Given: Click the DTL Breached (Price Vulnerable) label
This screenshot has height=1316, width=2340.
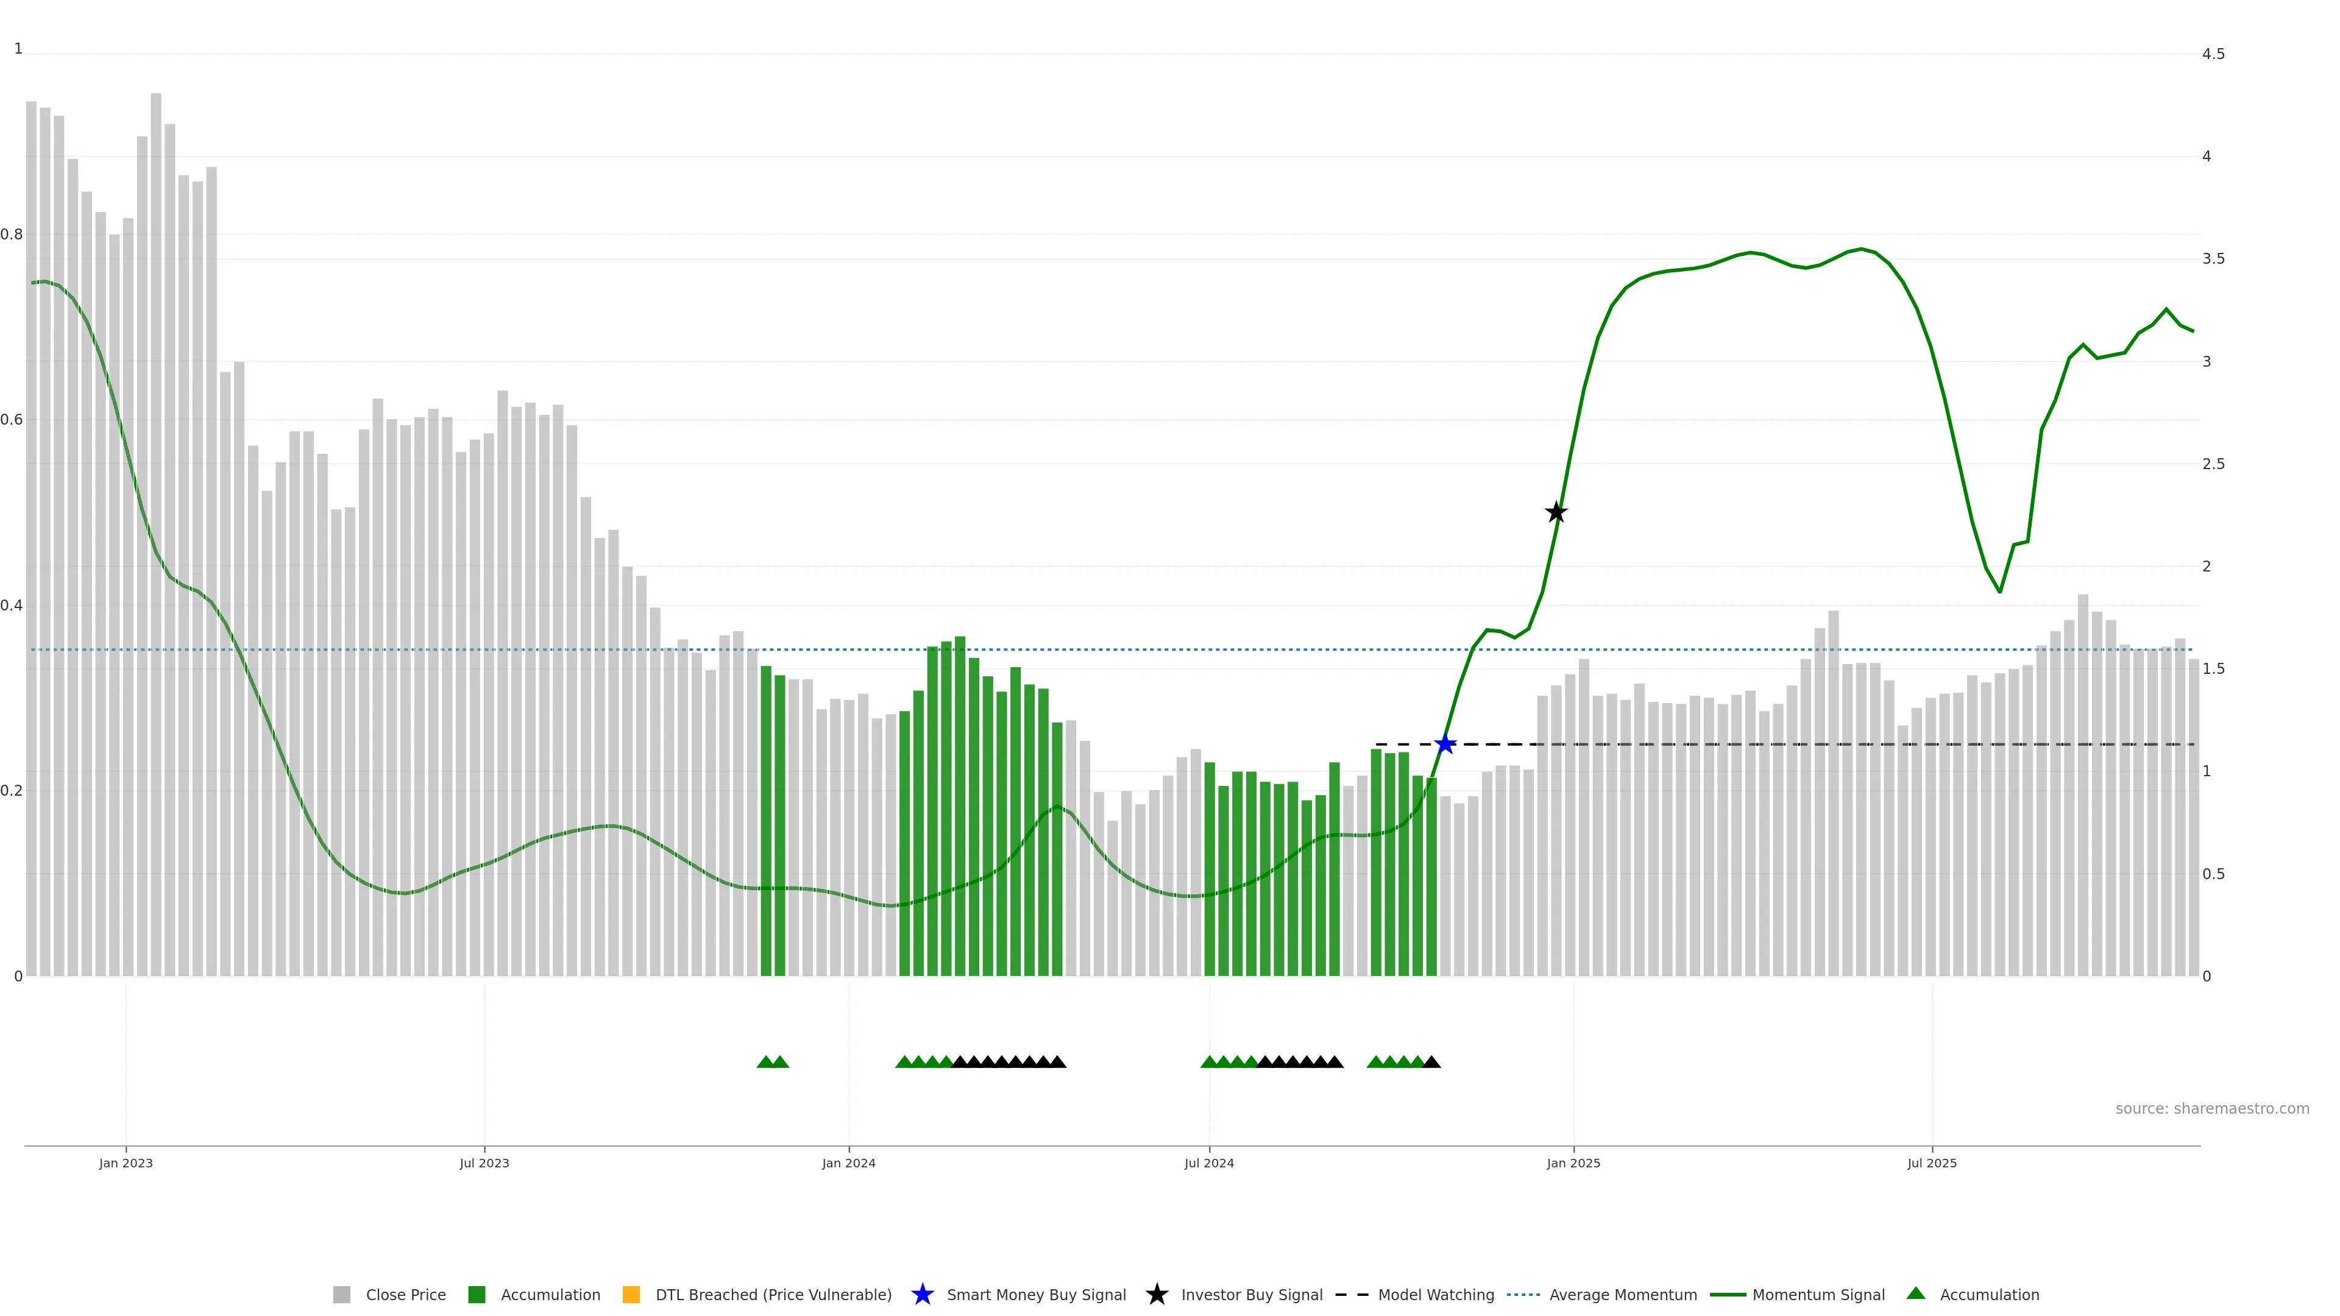Looking at the screenshot, I should 773,1294.
